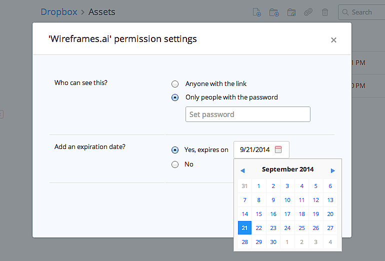The image size is (385, 261).
Task: Click the share link chain icon
Action: pyautogui.click(x=308, y=12)
